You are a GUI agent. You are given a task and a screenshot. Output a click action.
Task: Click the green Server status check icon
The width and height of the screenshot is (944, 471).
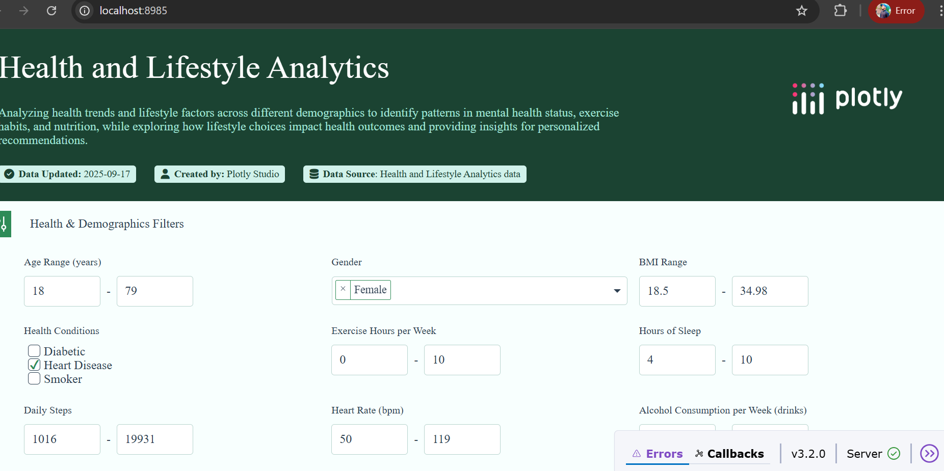click(894, 453)
